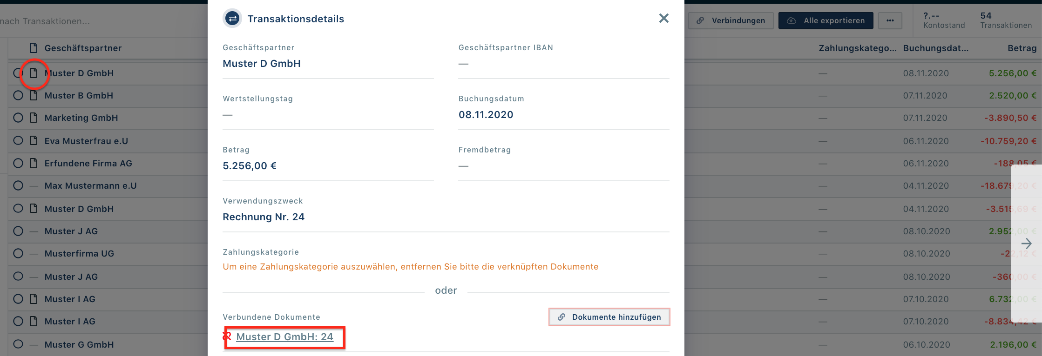Click the Dokumente hinzufügen button

pos(609,317)
